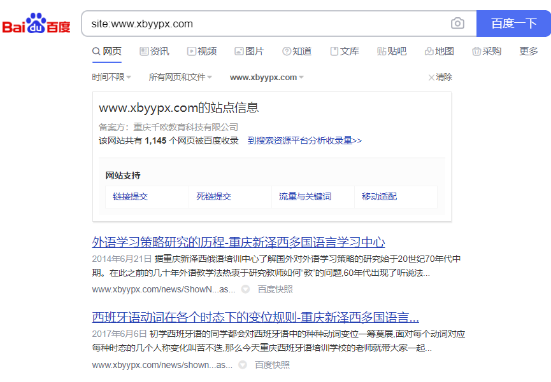The height and width of the screenshot is (382, 551).
Task: Open 到搜索资源平台分析收录量 link
Action: pyautogui.click(x=304, y=140)
